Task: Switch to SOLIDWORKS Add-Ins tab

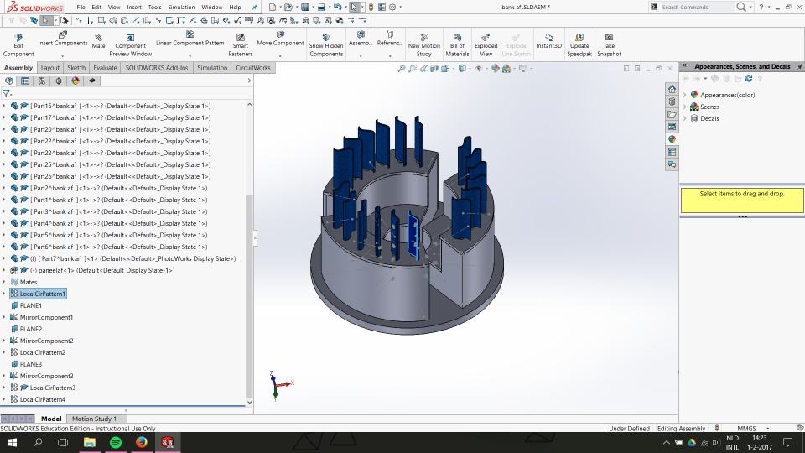Action: tap(157, 68)
